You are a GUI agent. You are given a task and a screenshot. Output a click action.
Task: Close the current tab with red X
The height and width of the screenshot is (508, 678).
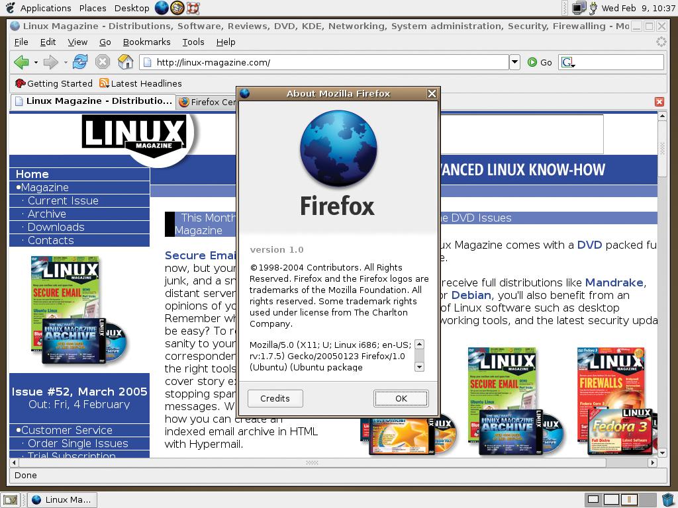[x=659, y=101]
